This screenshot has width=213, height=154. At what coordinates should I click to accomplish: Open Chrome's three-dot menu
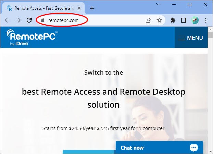[206, 20]
